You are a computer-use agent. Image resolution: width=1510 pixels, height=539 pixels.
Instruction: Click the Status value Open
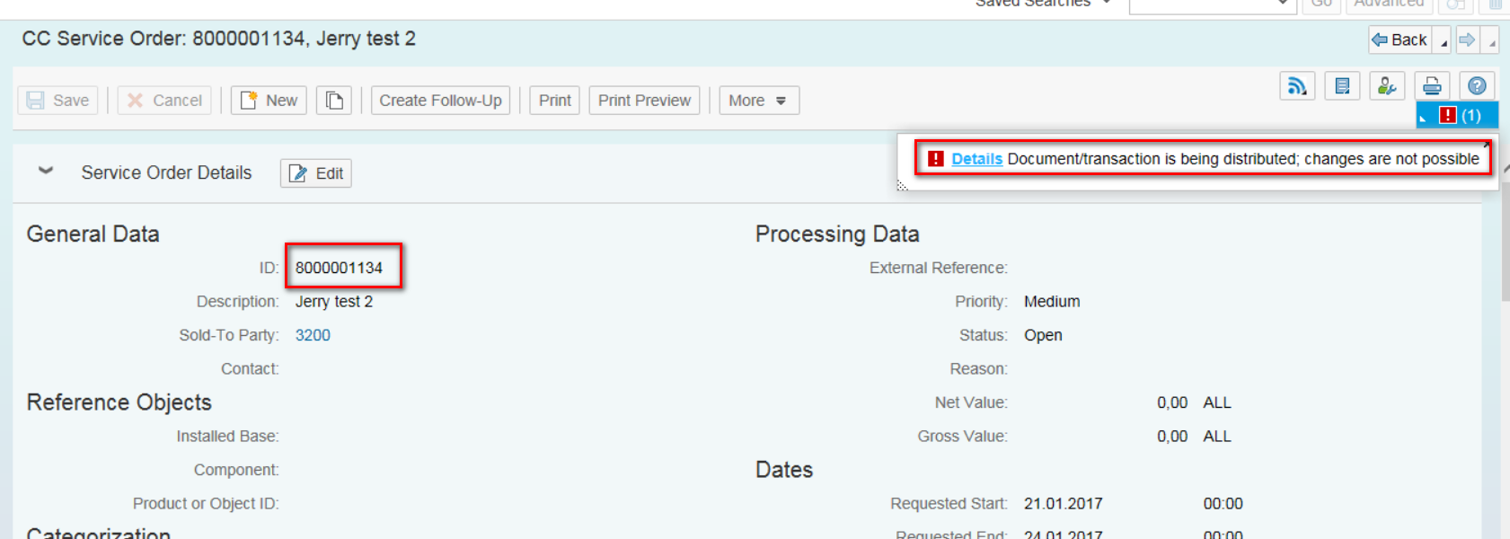[1043, 335]
